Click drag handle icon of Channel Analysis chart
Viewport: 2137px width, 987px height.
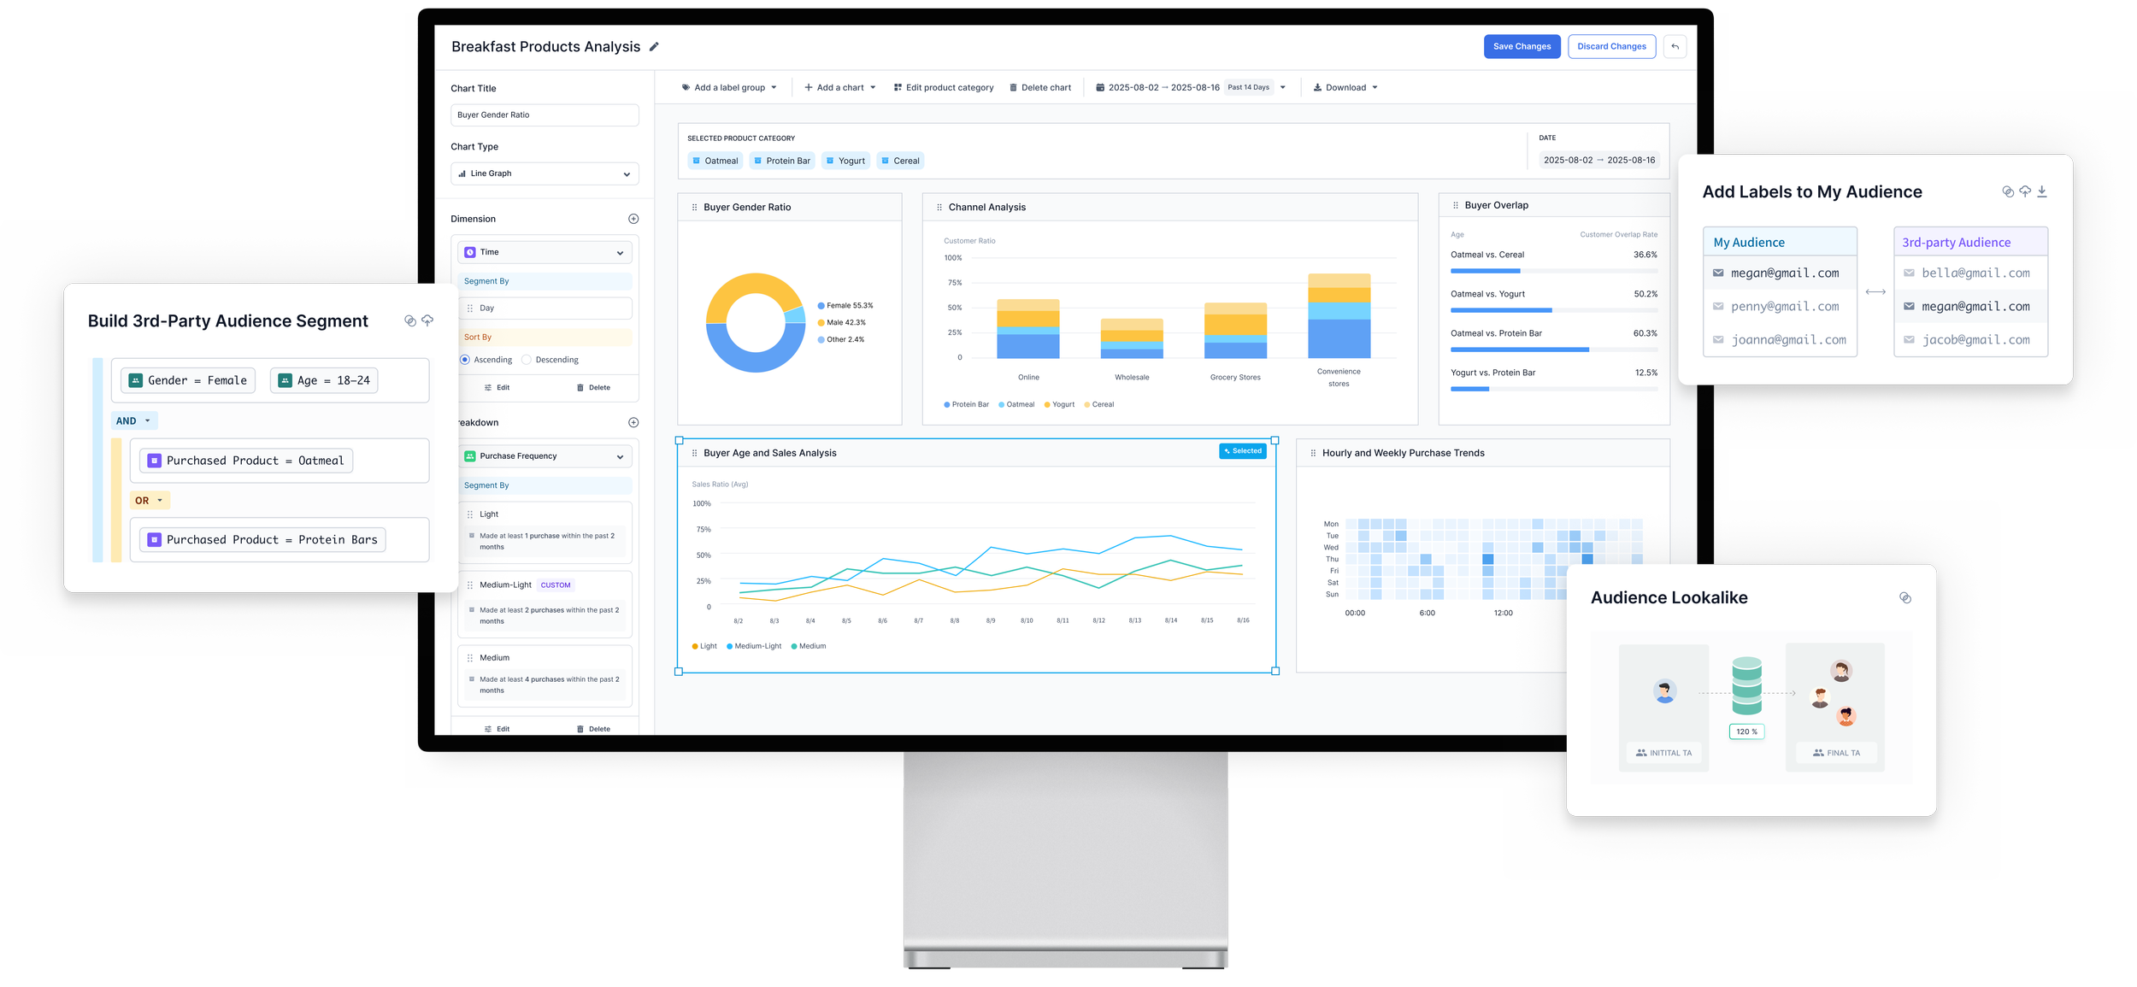pyautogui.click(x=939, y=207)
